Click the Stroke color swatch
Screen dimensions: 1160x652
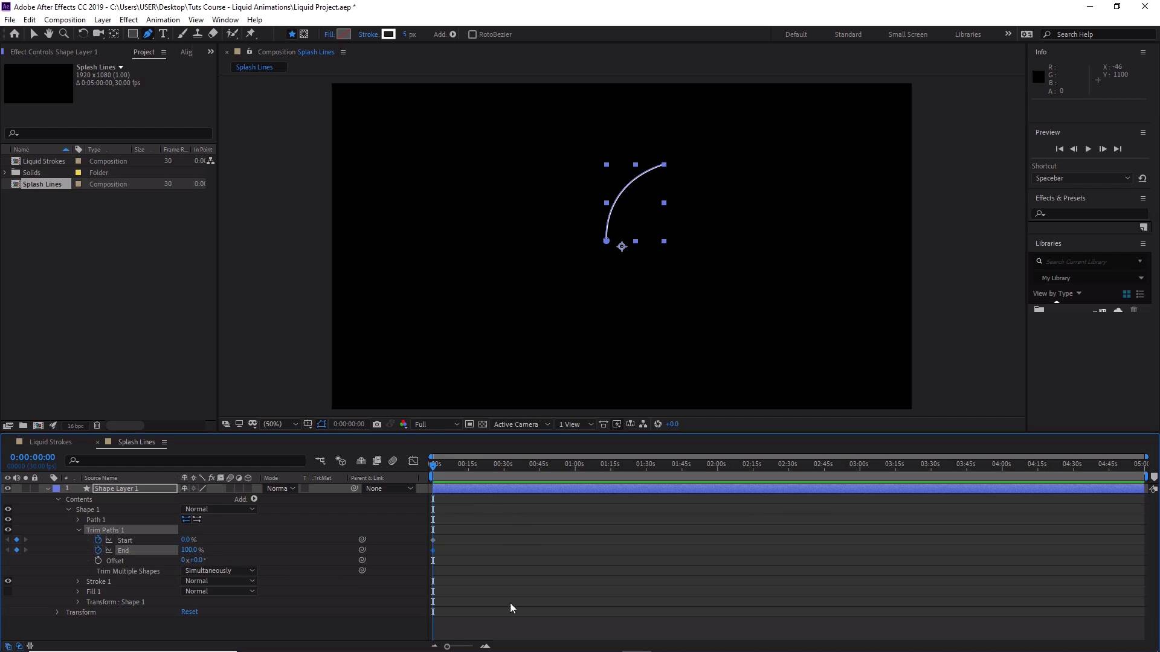388,34
